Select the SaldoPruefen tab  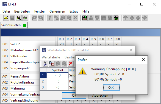(14, 25)
